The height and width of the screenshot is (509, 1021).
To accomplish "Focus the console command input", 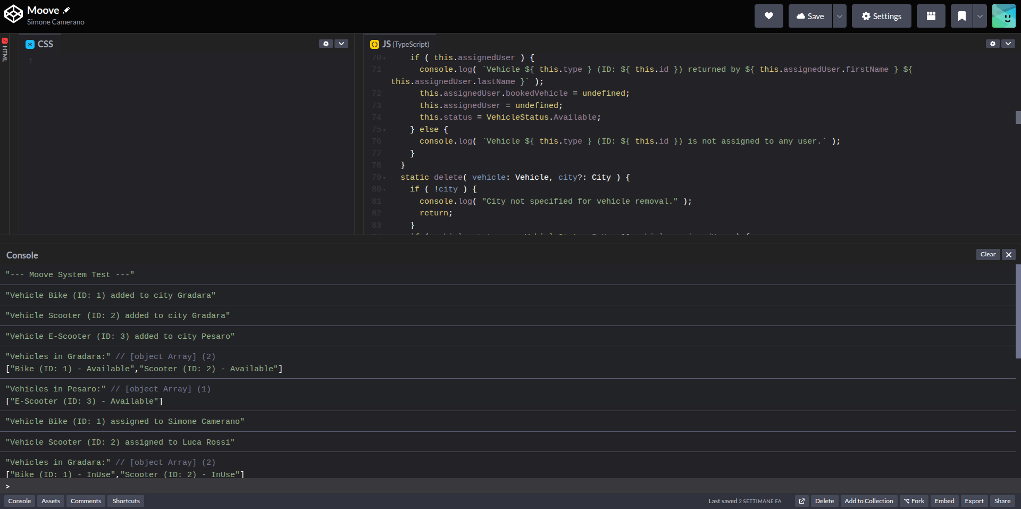I will pos(510,486).
